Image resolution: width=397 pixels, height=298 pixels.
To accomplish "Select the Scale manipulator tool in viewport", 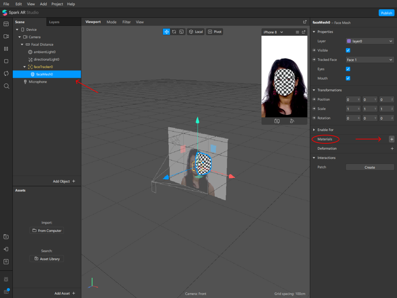I will click(x=181, y=32).
